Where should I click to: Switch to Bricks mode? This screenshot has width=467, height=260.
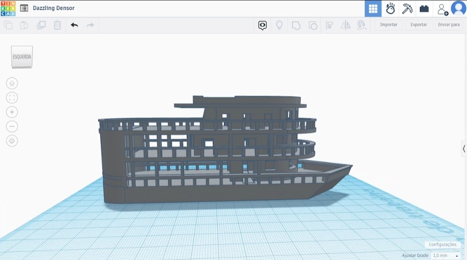click(424, 9)
